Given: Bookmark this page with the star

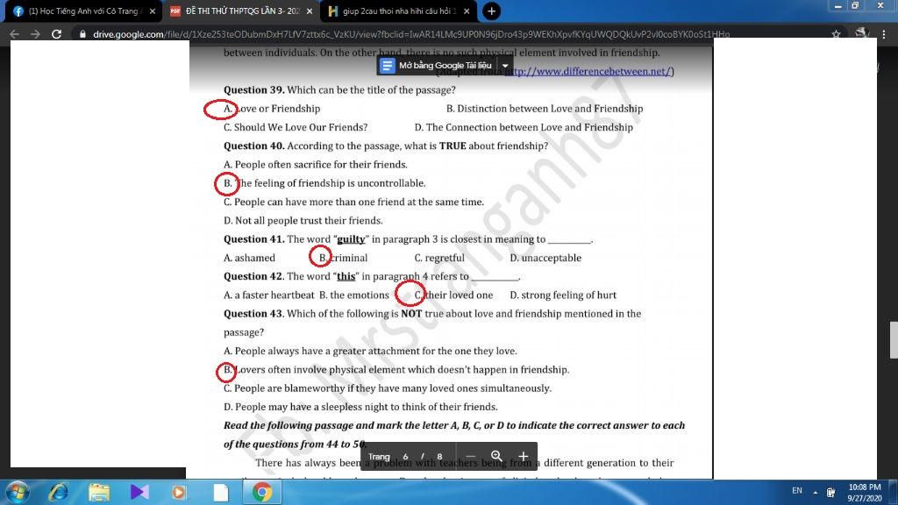Looking at the screenshot, I should pyautogui.click(x=836, y=34).
